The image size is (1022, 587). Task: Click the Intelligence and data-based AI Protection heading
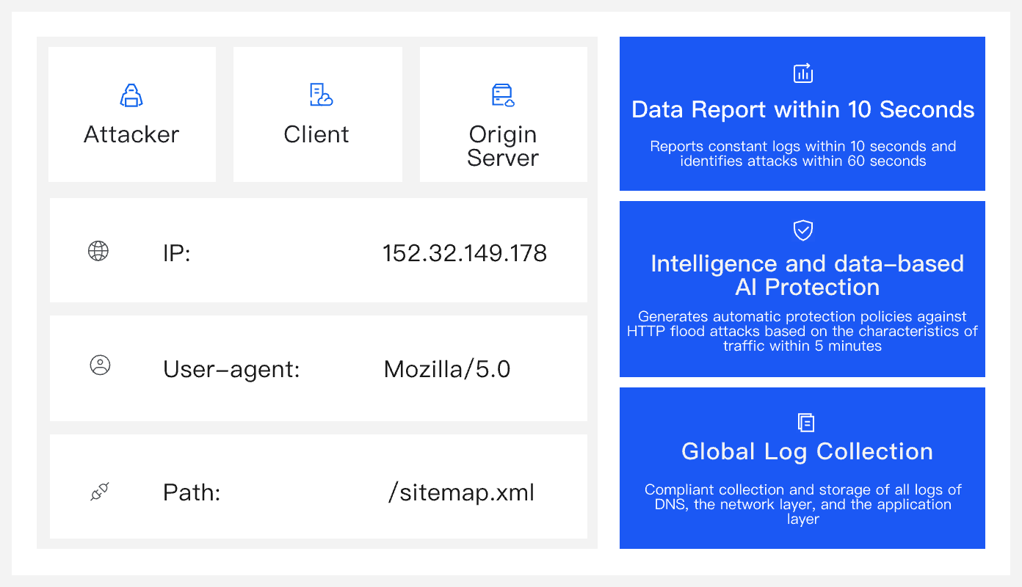point(807,275)
